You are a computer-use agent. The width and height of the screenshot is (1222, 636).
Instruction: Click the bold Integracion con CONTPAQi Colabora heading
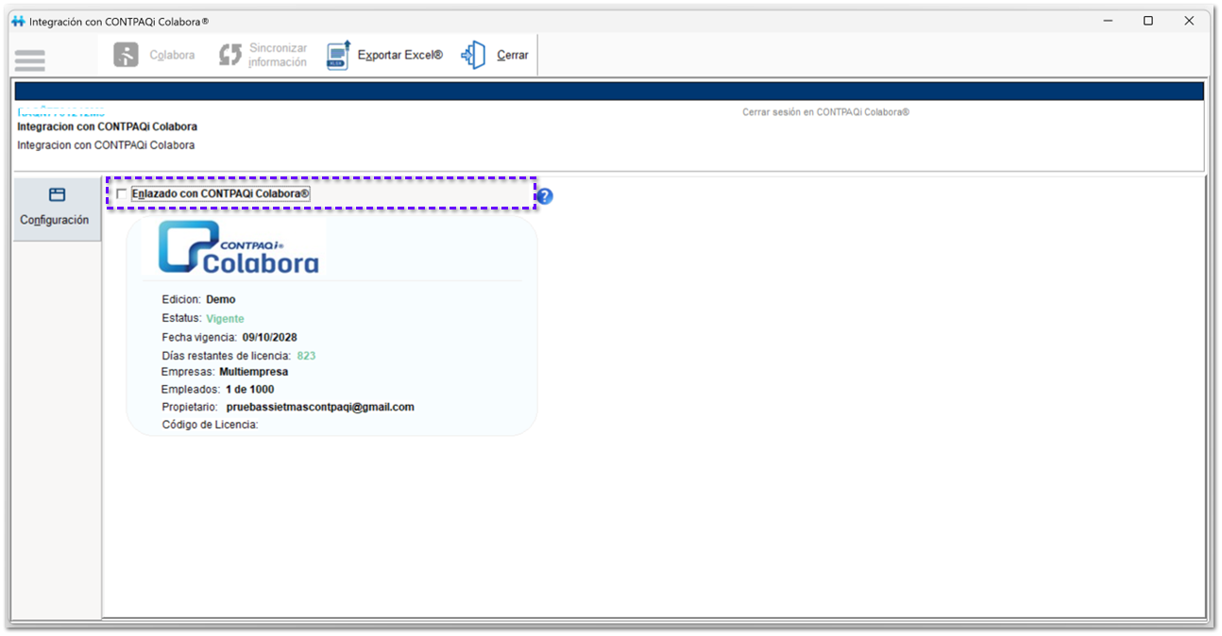107,126
